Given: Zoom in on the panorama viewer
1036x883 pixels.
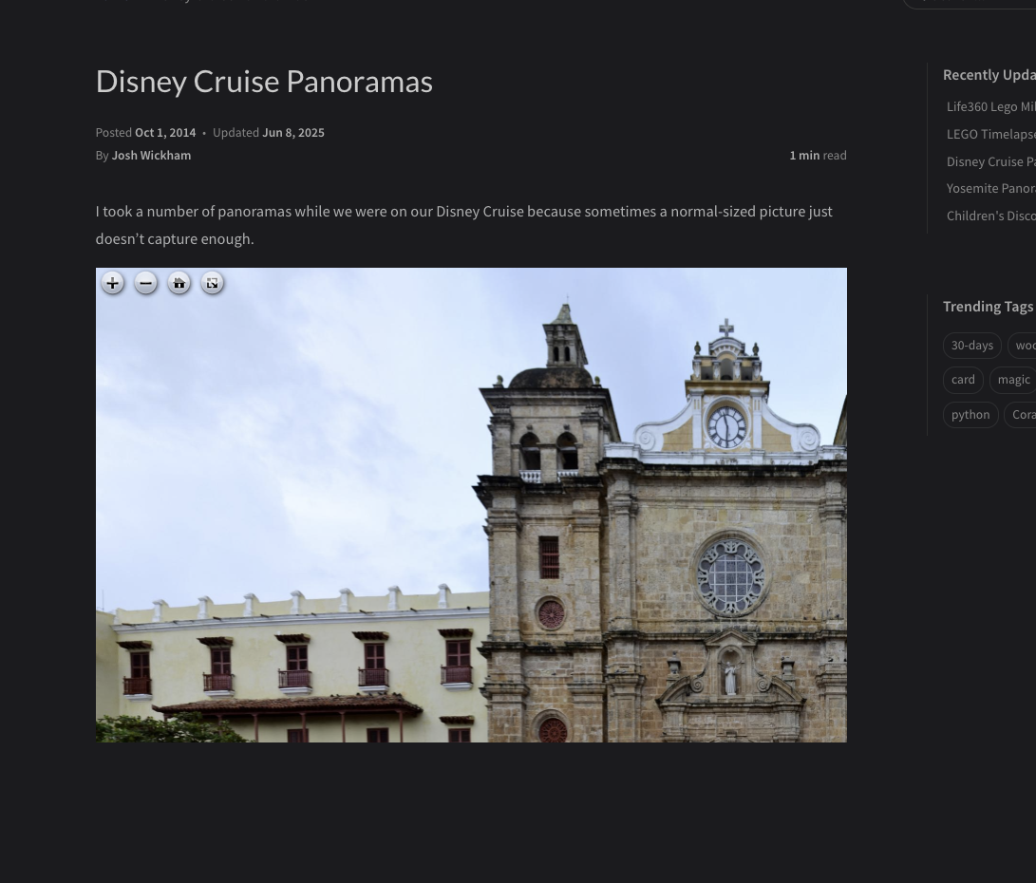Looking at the screenshot, I should [x=113, y=283].
